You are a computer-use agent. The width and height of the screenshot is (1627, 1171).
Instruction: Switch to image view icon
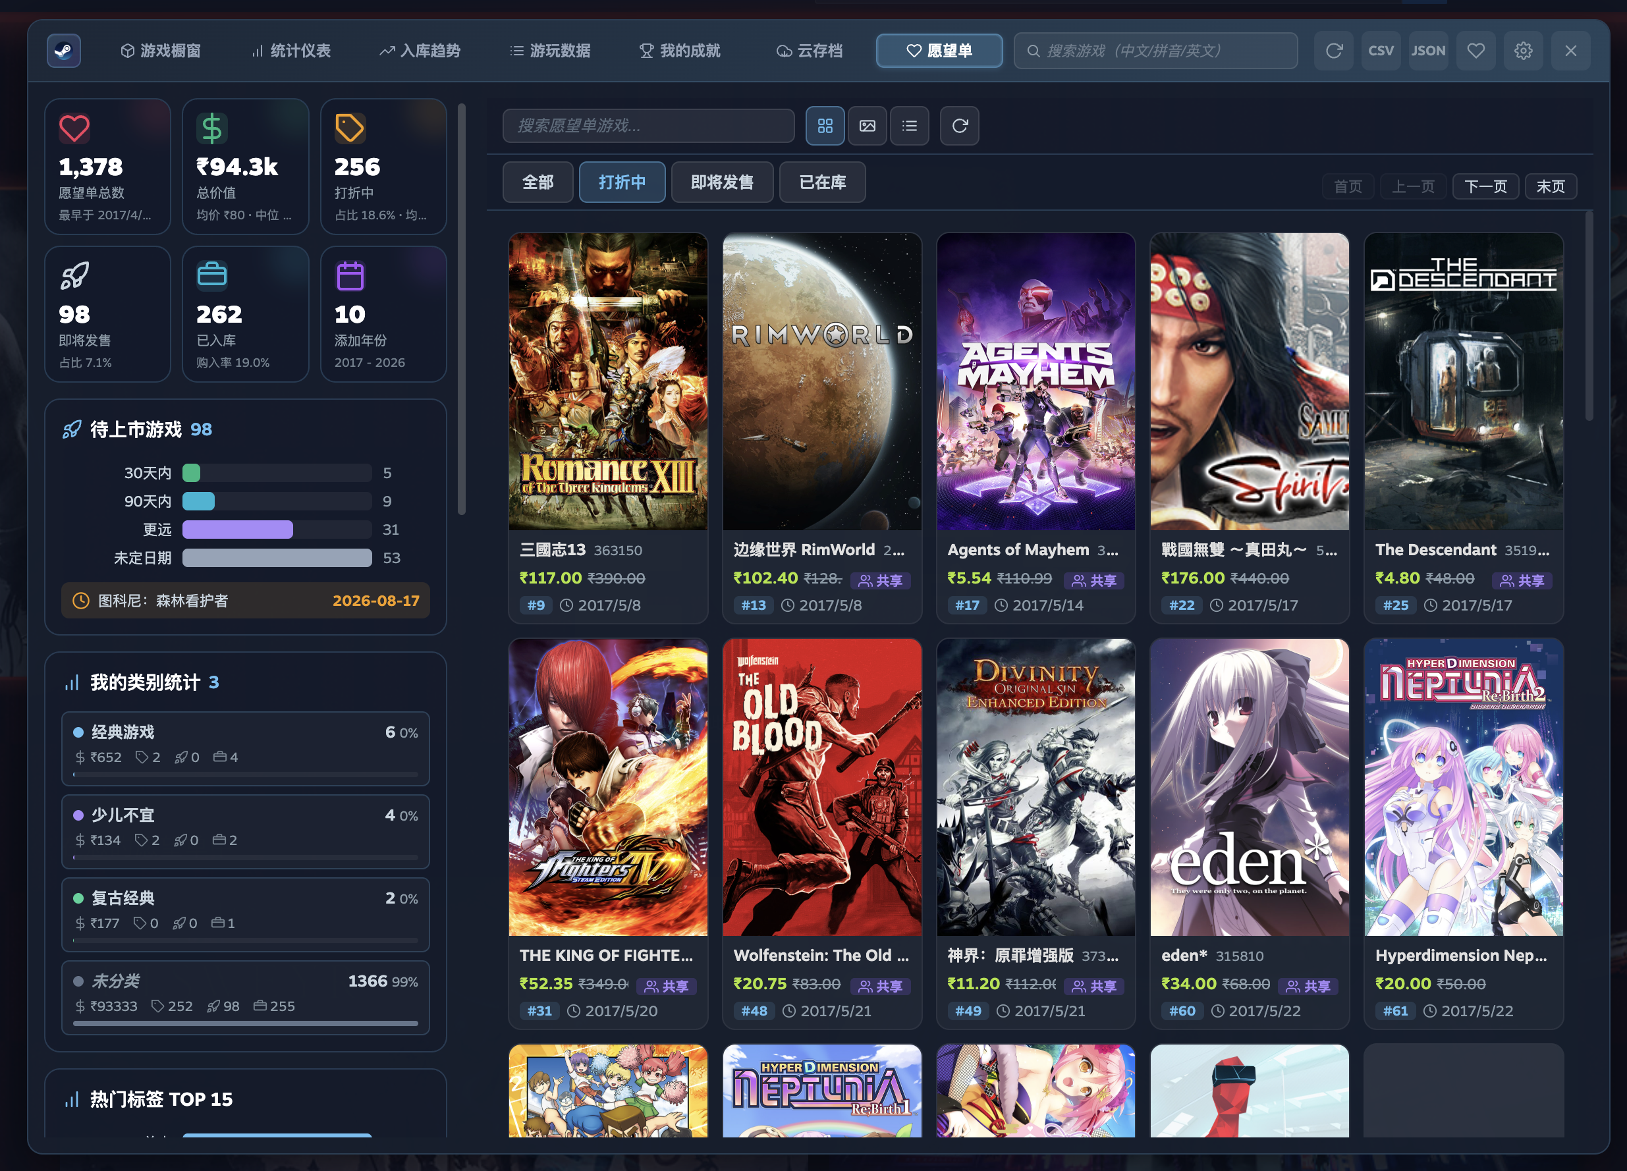pos(868,126)
